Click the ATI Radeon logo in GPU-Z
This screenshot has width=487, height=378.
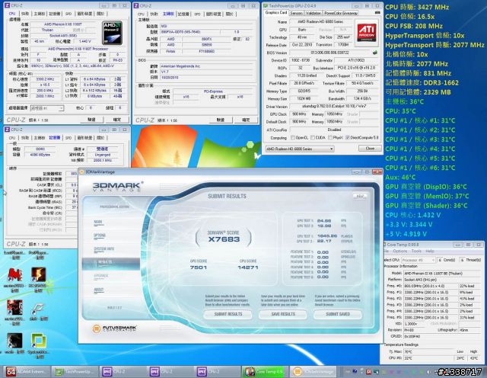pos(367,32)
